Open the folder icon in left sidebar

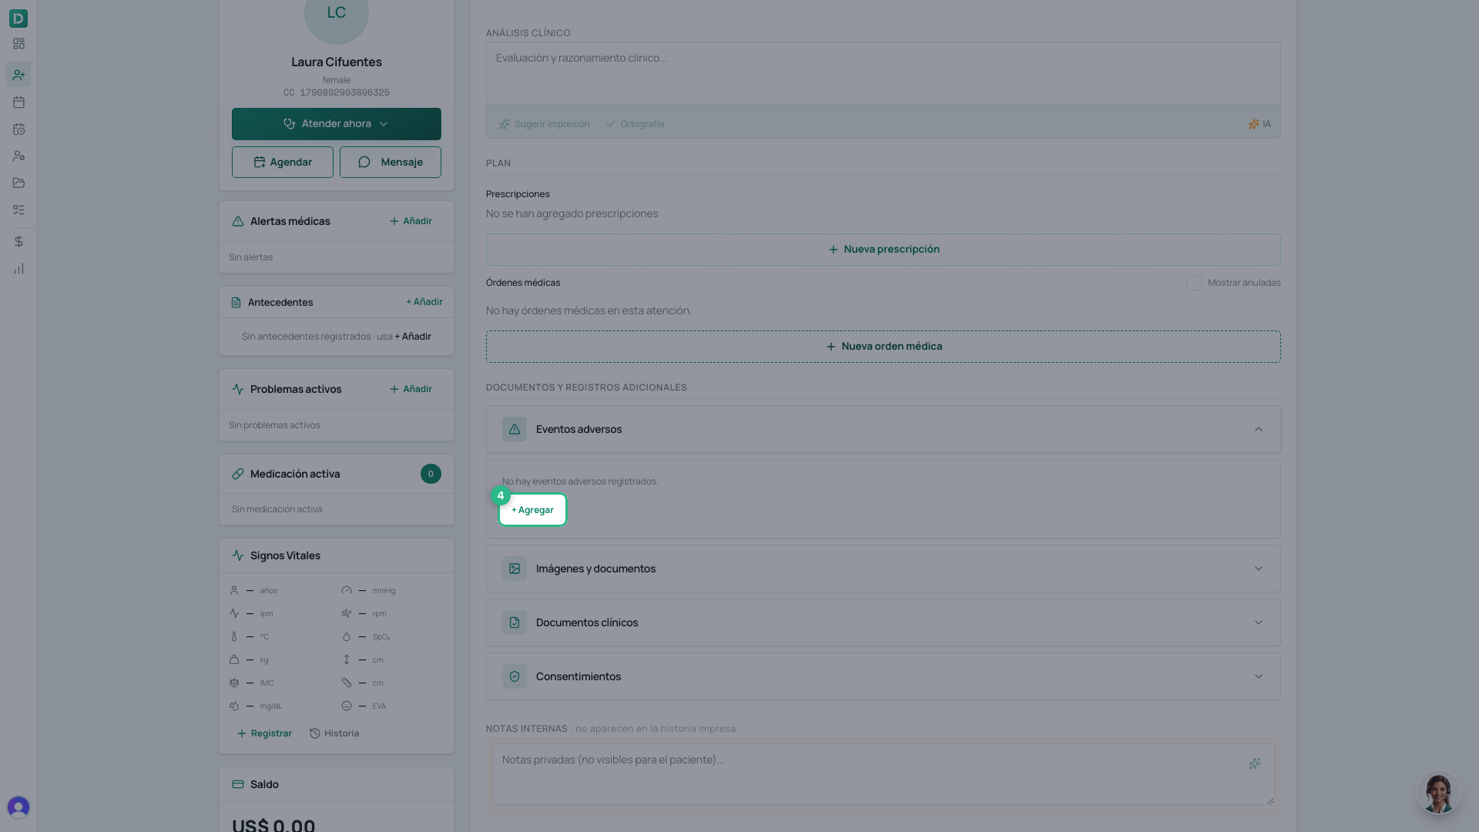pos(18,183)
